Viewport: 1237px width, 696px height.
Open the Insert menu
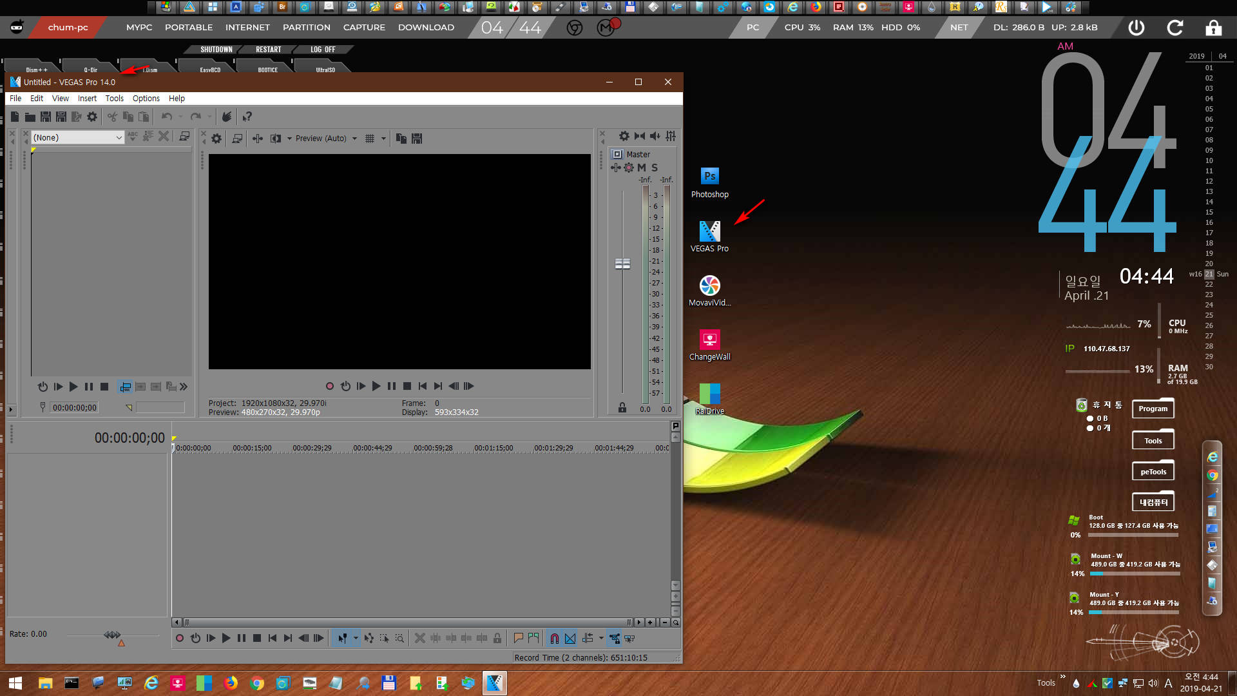[87, 99]
